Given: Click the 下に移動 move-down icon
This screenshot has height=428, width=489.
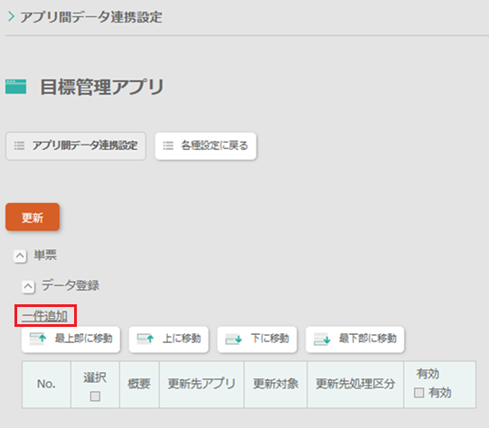Looking at the screenshot, I should click(233, 339).
